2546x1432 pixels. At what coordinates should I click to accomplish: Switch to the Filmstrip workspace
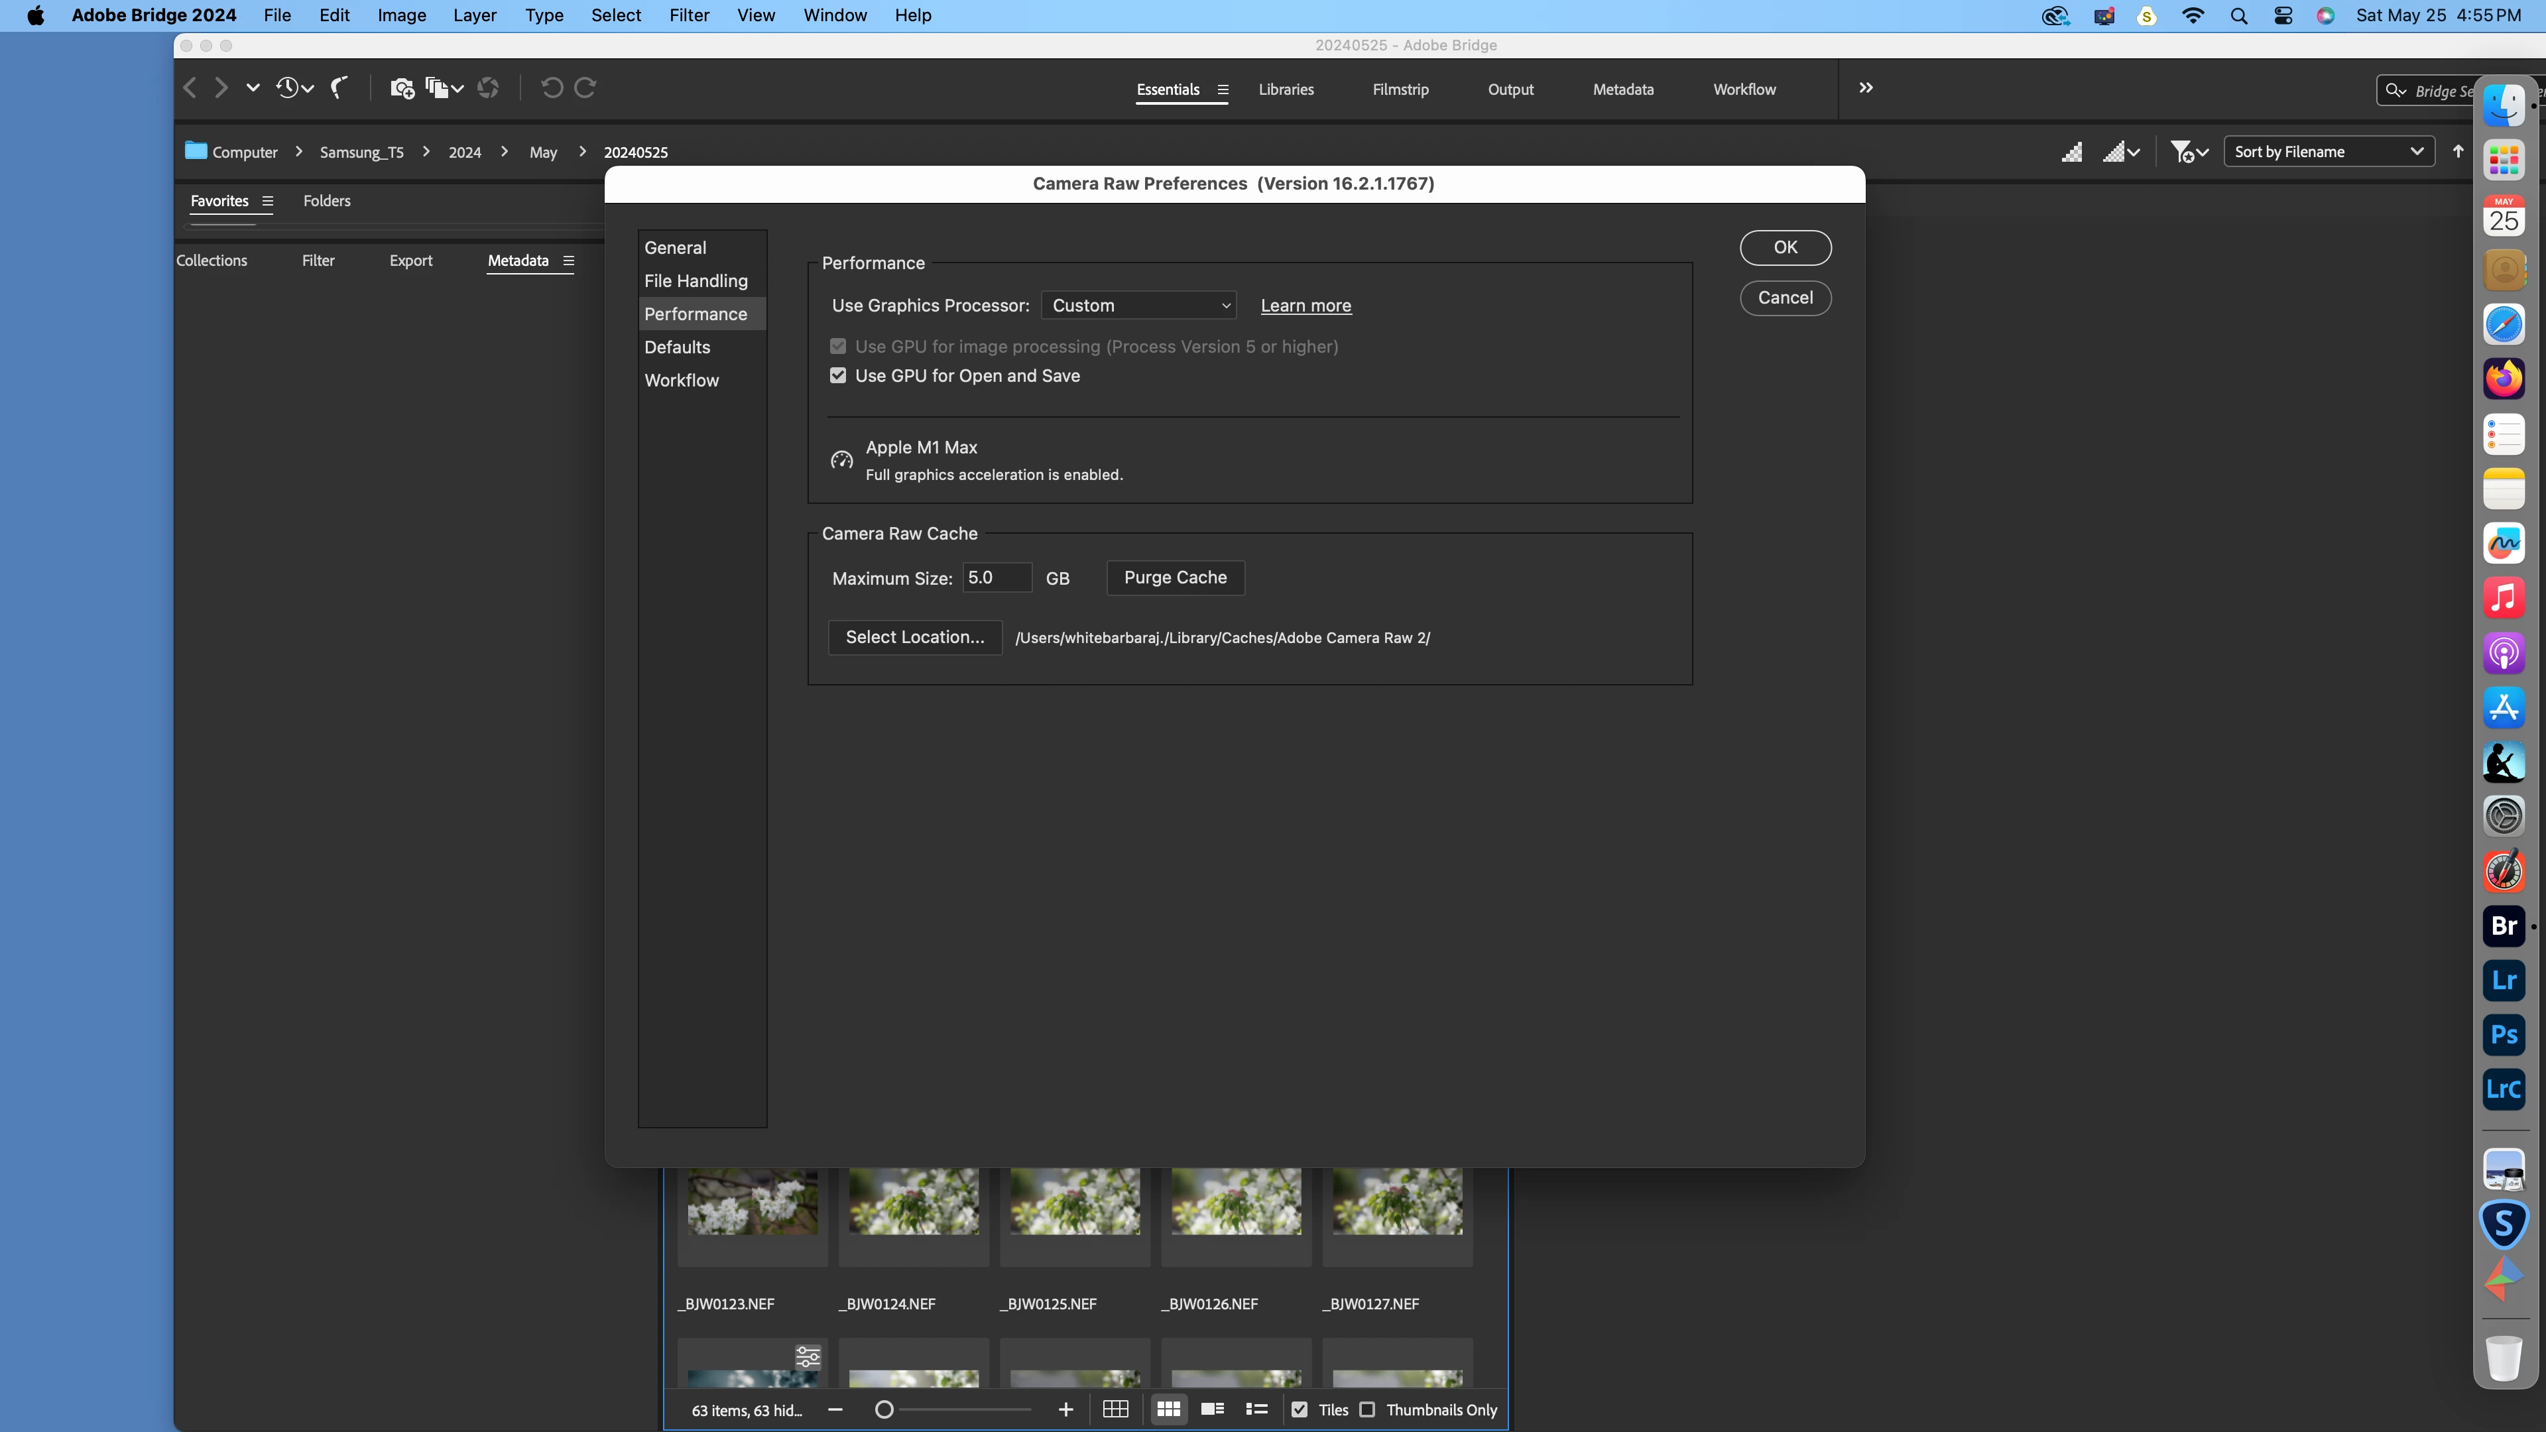pos(1400,89)
